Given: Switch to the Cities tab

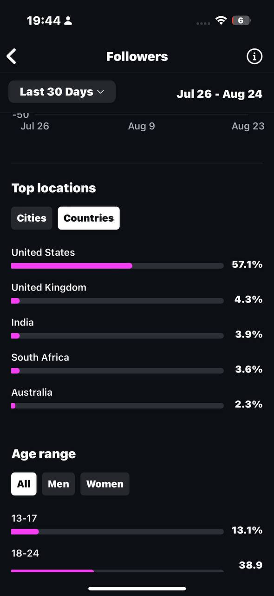Looking at the screenshot, I should pyautogui.click(x=32, y=218).
